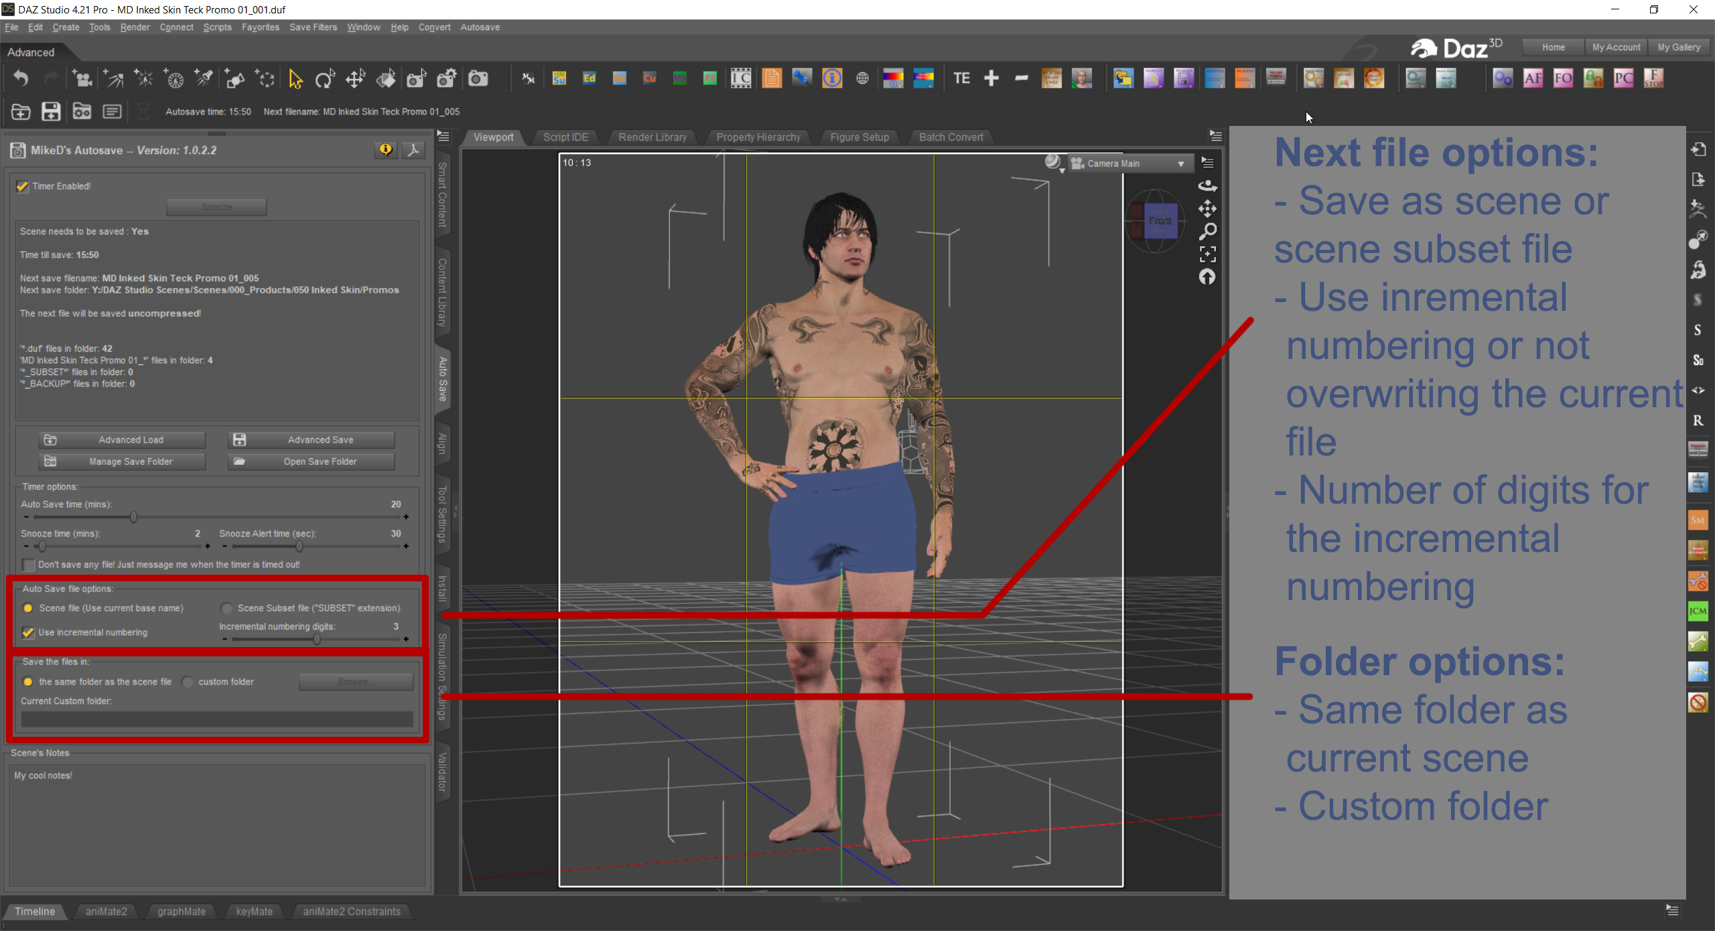Click the yellow info icon in MikeD's Autosave header

(386, 150)
